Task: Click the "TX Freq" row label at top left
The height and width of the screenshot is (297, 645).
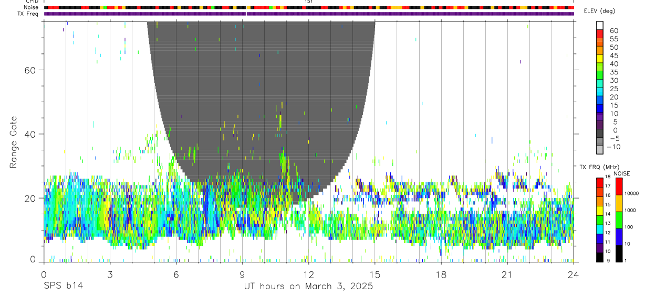Action: pos(28,14)
